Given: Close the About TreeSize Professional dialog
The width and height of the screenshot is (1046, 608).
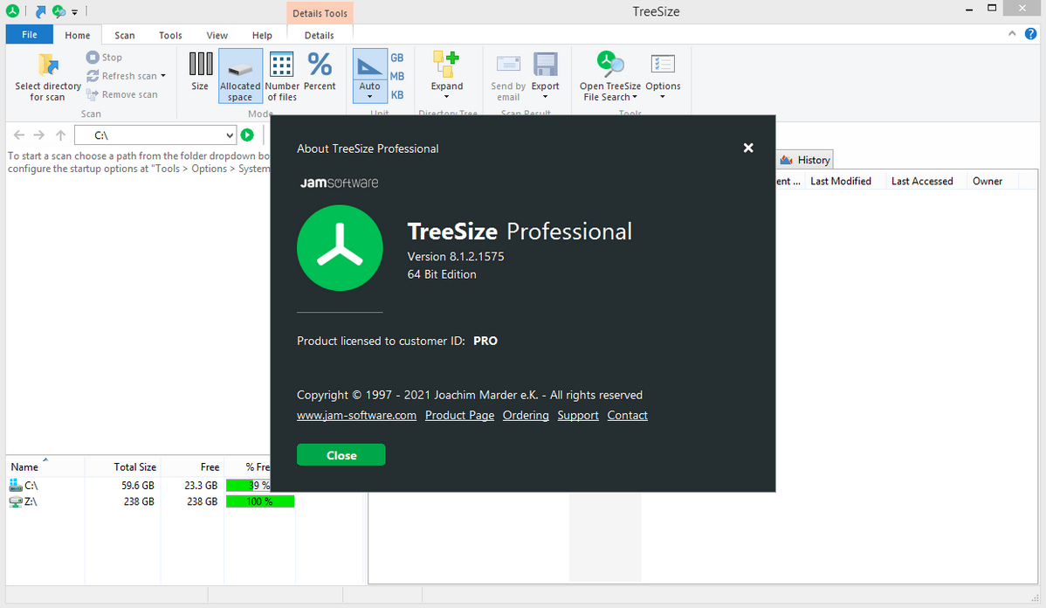Looking at the screenshot, I should (x=748, y=148).
